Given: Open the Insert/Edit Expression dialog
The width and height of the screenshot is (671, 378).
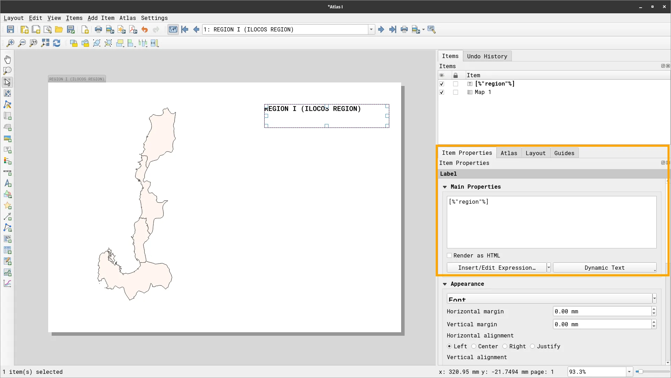Looking at the screenshot, I should tap(496, 267).
